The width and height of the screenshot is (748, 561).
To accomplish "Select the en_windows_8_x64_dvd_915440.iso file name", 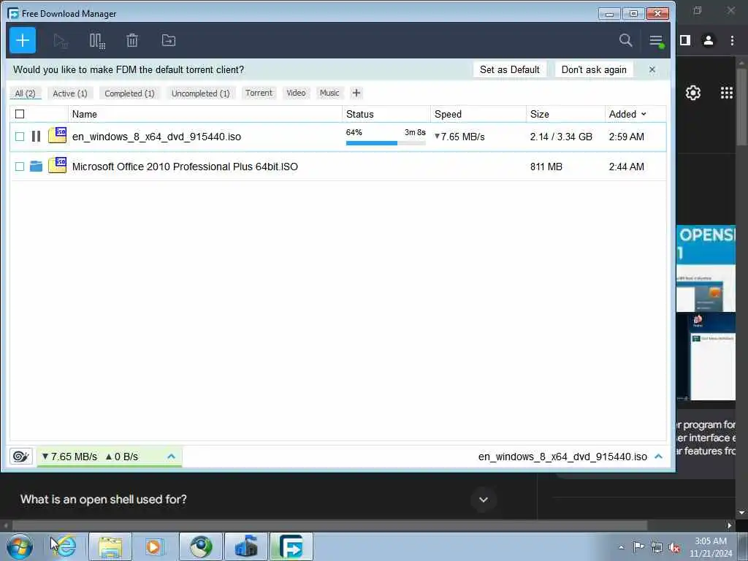I will 156,137.
